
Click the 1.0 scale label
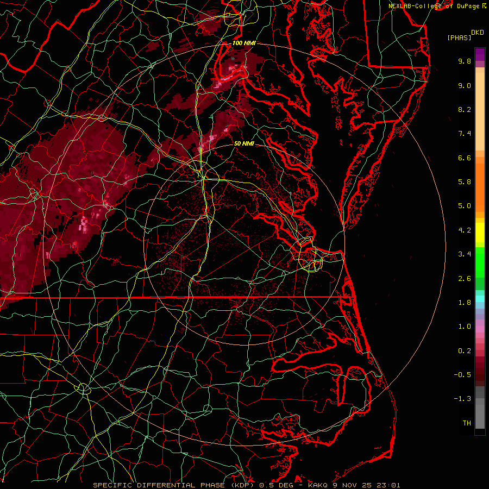(x=465, y=327)
